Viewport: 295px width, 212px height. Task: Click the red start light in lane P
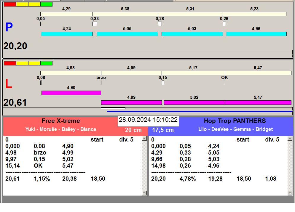pyautogui.click(x=10, y=4)
